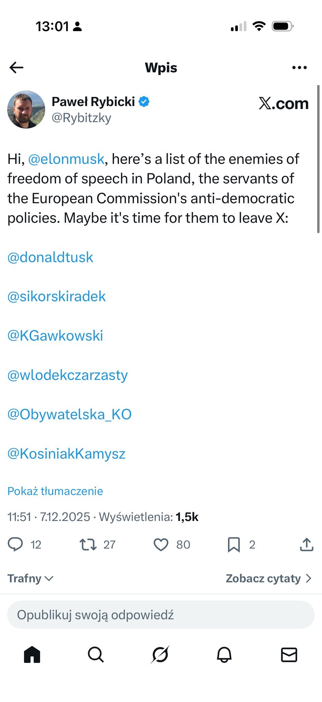
Task: Tap the repost arrows icon
Action: click(x=88, y=544)
